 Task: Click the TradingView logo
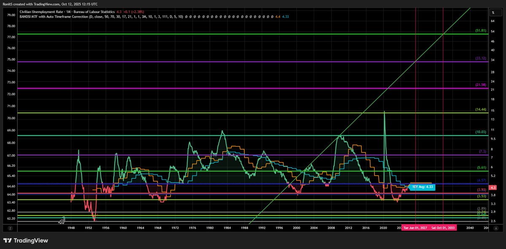click(x=26, y=241)
